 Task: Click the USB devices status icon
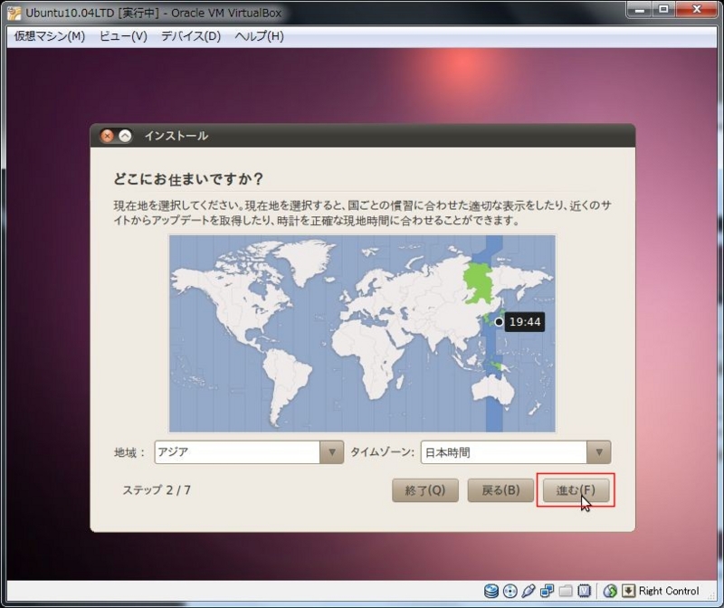(529, 591)
